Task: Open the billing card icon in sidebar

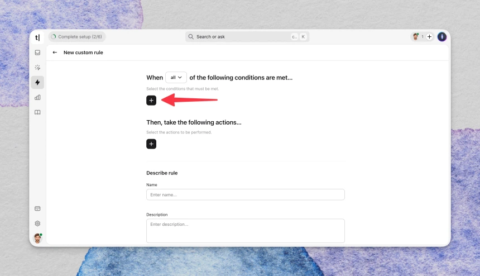Action: 37,208
